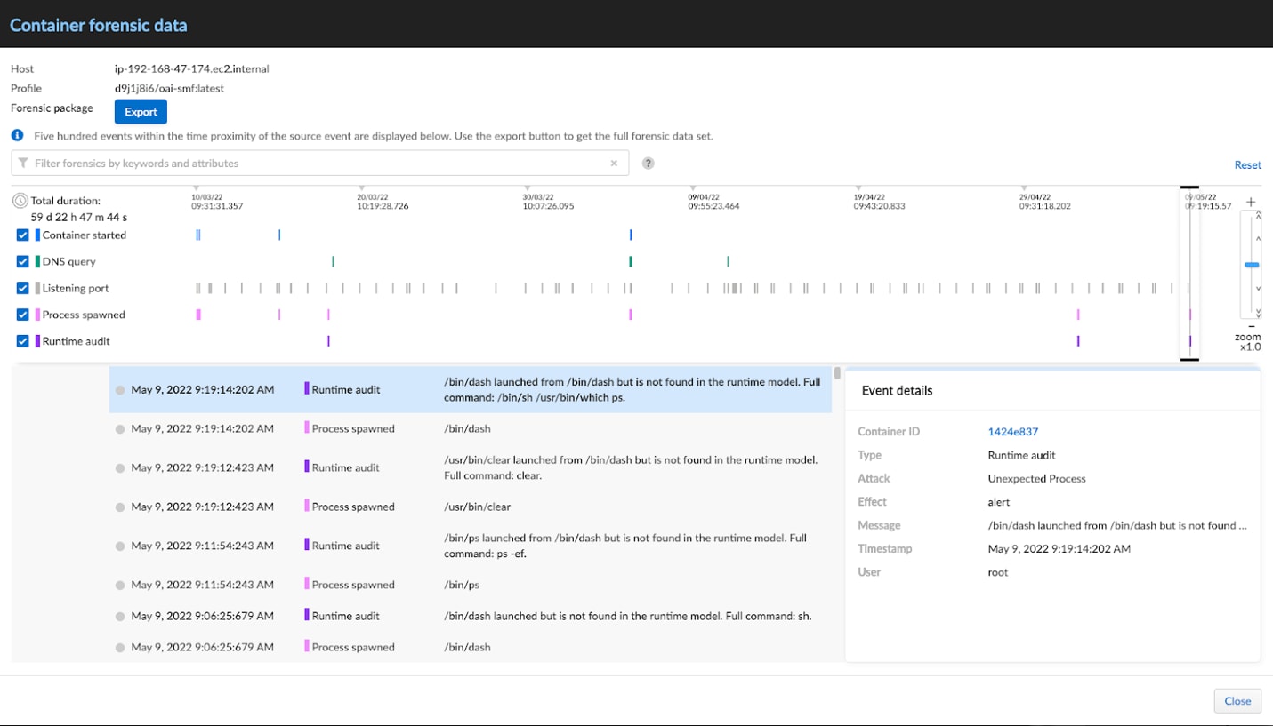
Task: Click the blue info icon
Action: (17, 136)
